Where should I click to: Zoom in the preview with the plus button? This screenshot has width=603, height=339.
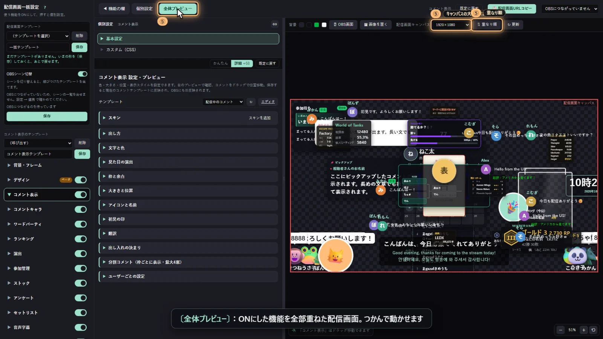click(584, 330)
